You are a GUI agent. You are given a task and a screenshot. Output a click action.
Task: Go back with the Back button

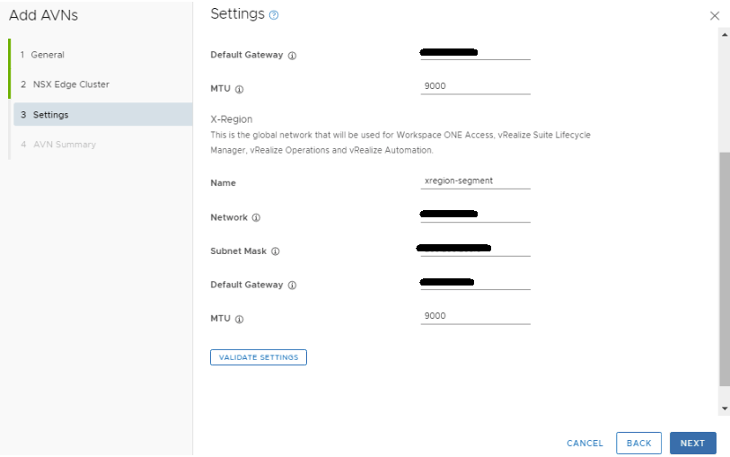pyautogui.click(x=638, y=444)
